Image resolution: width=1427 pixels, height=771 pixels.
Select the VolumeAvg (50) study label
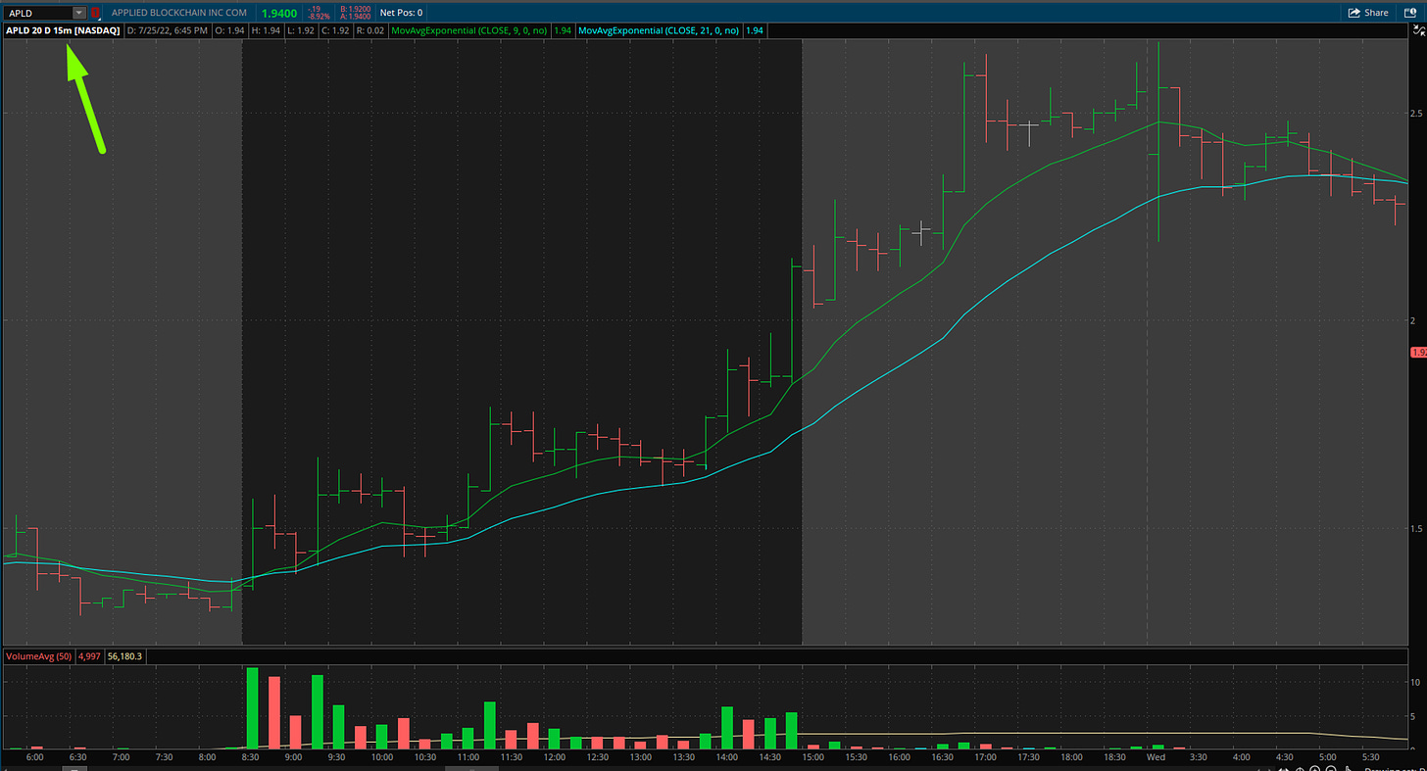[x=39, y=655]
